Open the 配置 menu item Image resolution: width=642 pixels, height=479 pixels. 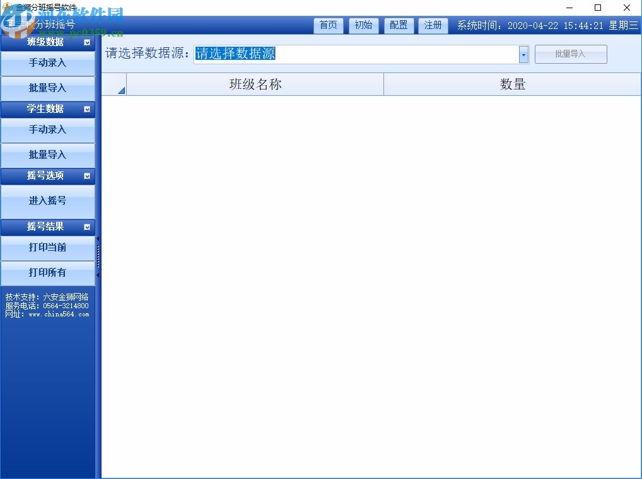[399, 25]
